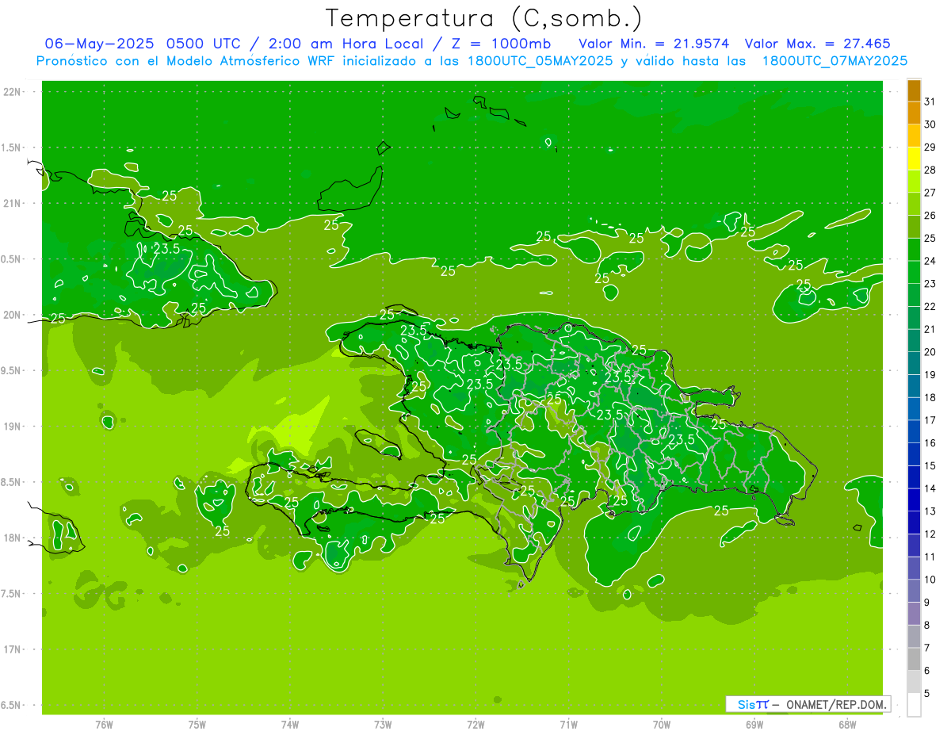951x735 pixels.
Task: Click the legend label "19"
Action: pos(930,375)
